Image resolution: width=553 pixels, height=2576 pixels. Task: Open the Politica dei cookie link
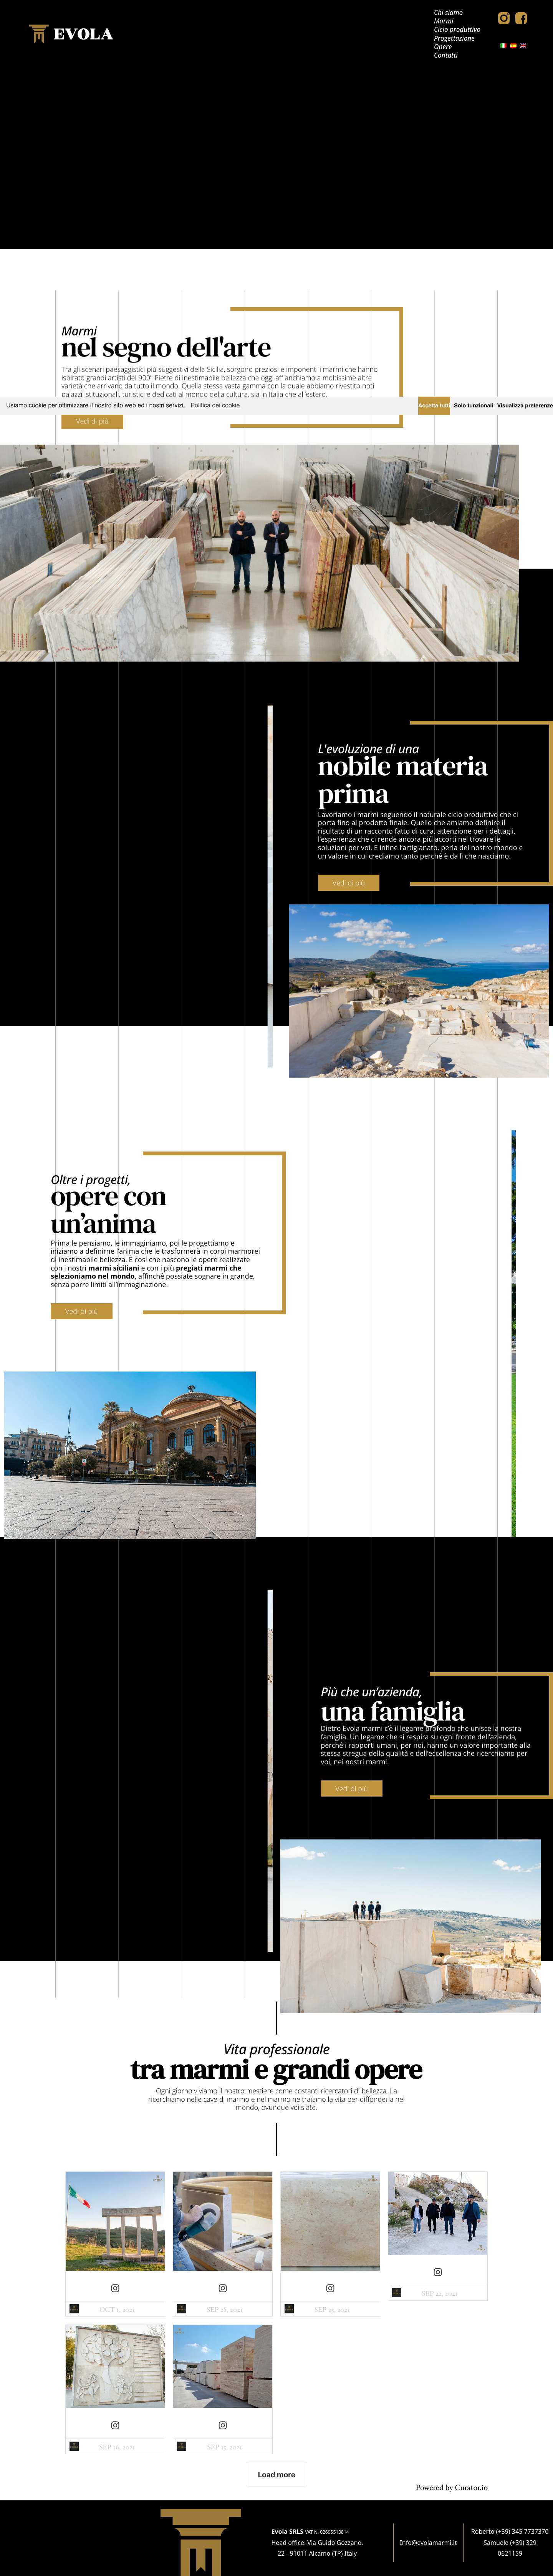pos(215,405)
